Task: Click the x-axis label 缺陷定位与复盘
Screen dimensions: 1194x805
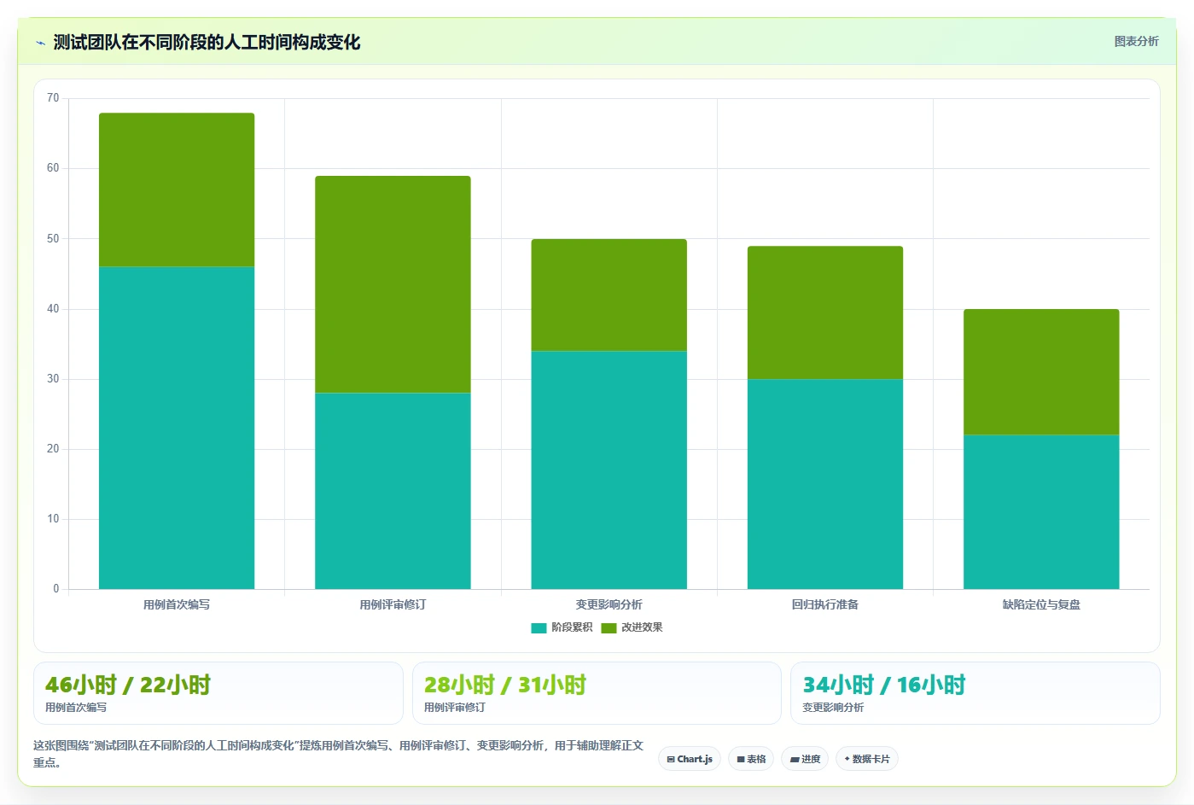Action: pos(1041,604)
